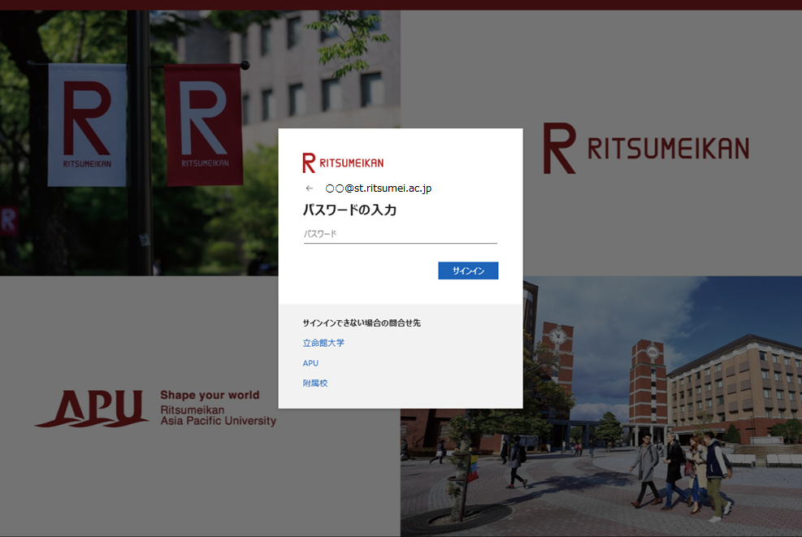Viewport: 802px width, 537px height.
Task: Open the 附属校 contact link
Action: (315, 383)
